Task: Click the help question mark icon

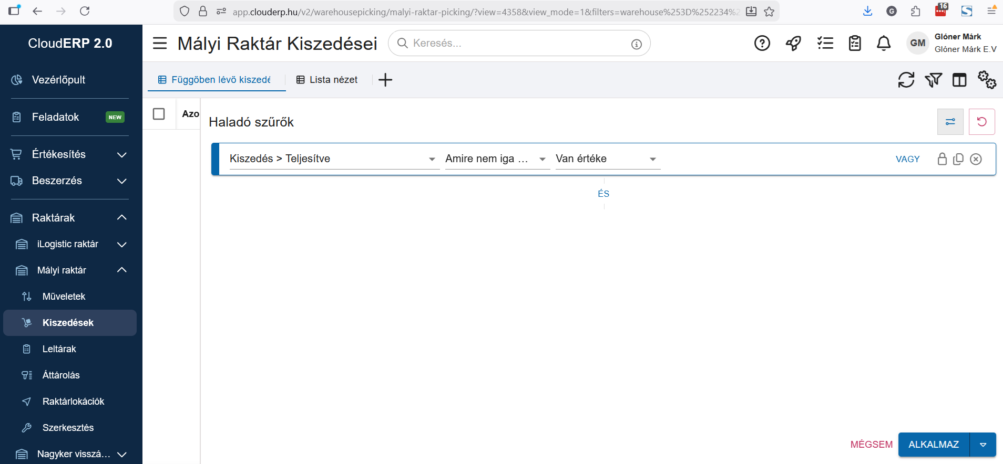Action: click(x=762, y=43)
